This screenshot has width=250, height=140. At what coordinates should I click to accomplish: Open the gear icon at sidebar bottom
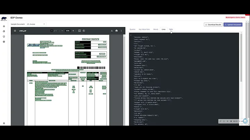click(x=4, y=123)
